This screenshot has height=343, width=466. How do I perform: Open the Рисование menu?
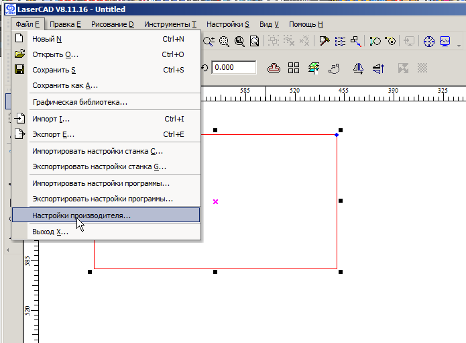pos(112,24)
